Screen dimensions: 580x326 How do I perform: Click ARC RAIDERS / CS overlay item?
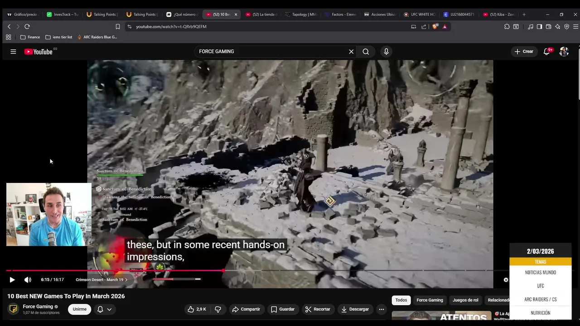(x=541, y=299)
